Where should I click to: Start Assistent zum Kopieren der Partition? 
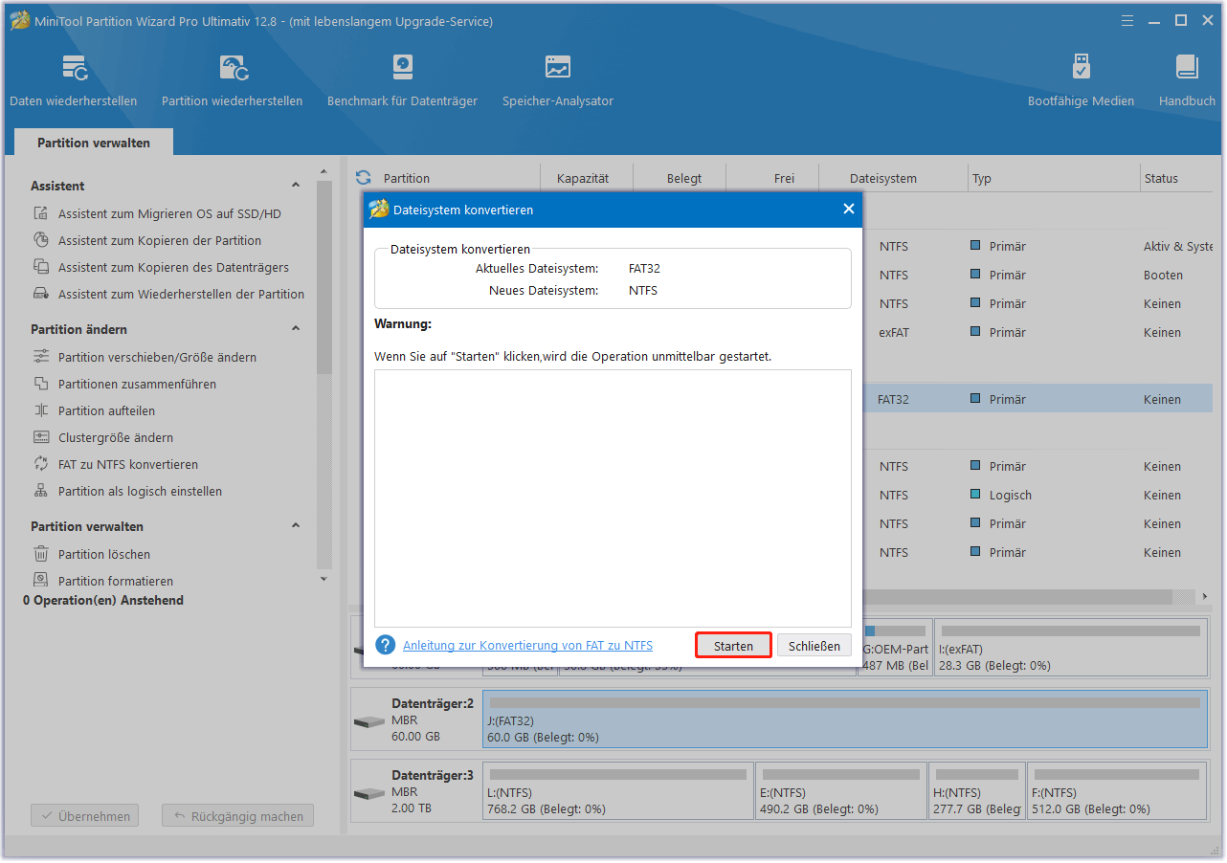click(x=160, y=240)
